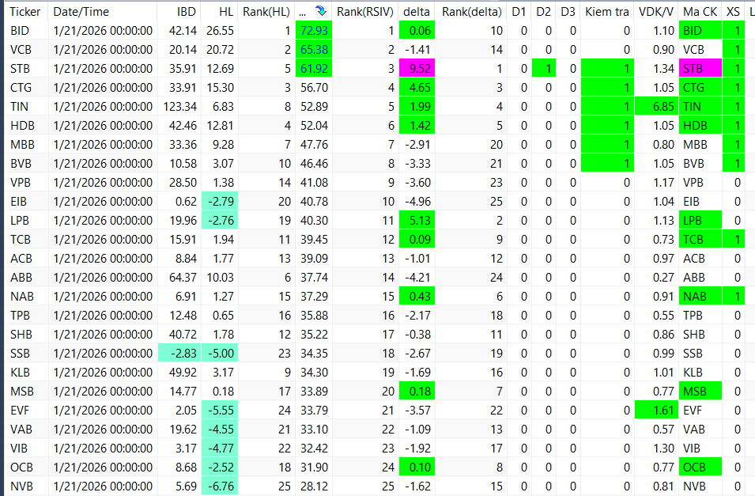Click the green NAB cell in Ma CK column
The image size is (755, 496).
[700, 297]
